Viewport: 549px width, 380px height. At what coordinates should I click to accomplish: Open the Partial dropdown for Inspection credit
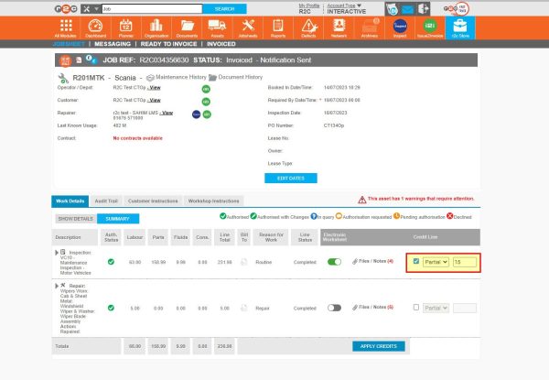(436, 262)
